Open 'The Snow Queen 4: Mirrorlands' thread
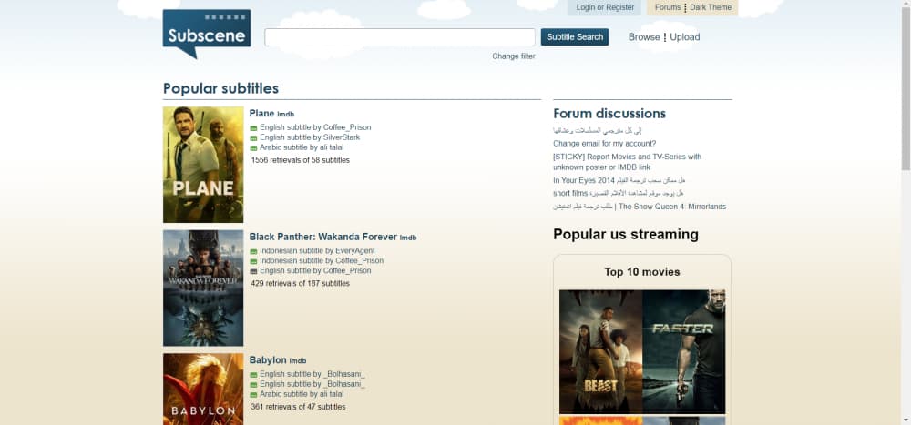Viewport: 911px width, 425px height. (640, 207)
